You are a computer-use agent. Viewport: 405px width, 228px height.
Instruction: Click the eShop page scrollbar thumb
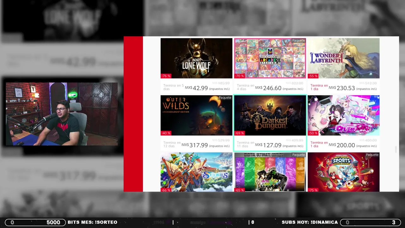[x=396, y=149]
